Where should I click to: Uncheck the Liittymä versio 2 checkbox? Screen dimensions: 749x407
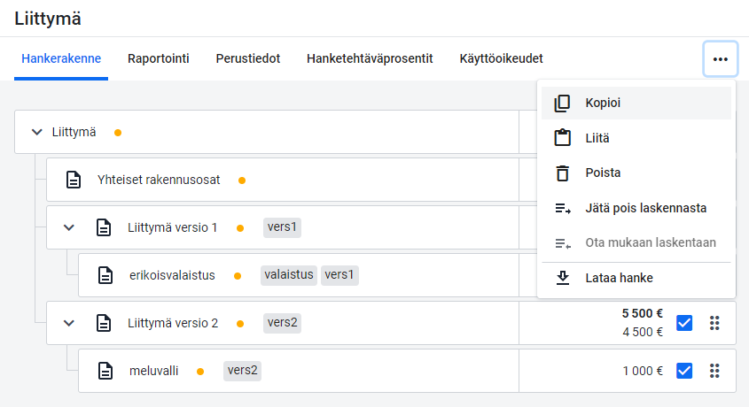[684, 323]
